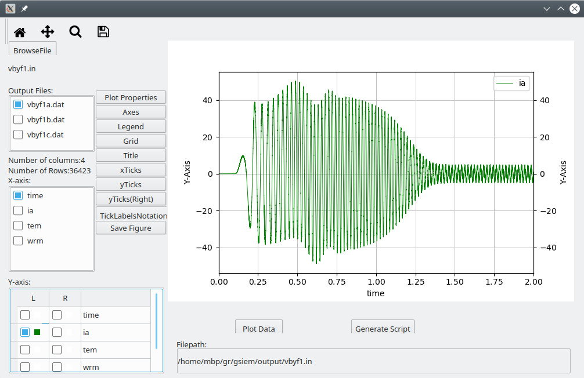584x378 pixels.
Task: Click the green color swatch for ia
Action: pos(37,332)
